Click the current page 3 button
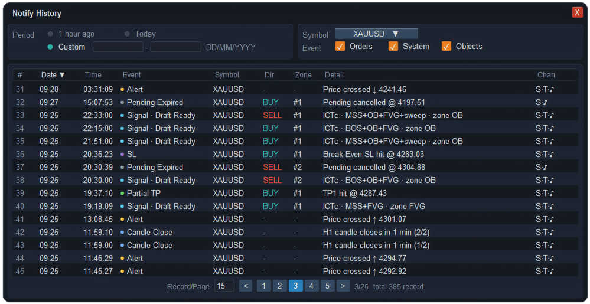Image resolution: width=590 pixels, height=304 pixels. (x=296, y=286)
